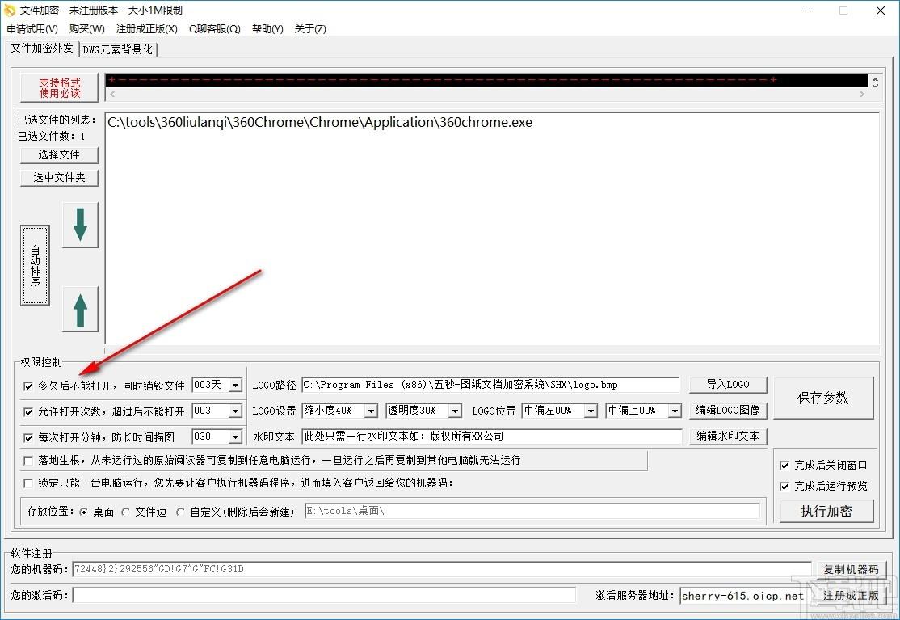Image resolution: width=900 pixels, height=620 pixels.
Task: Enable 落地生根 checkbox
Action: (28, 461)
